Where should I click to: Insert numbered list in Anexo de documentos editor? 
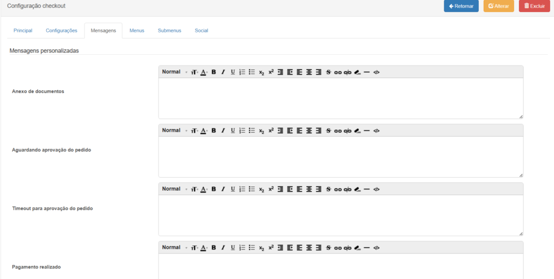(x=242, y=72)
